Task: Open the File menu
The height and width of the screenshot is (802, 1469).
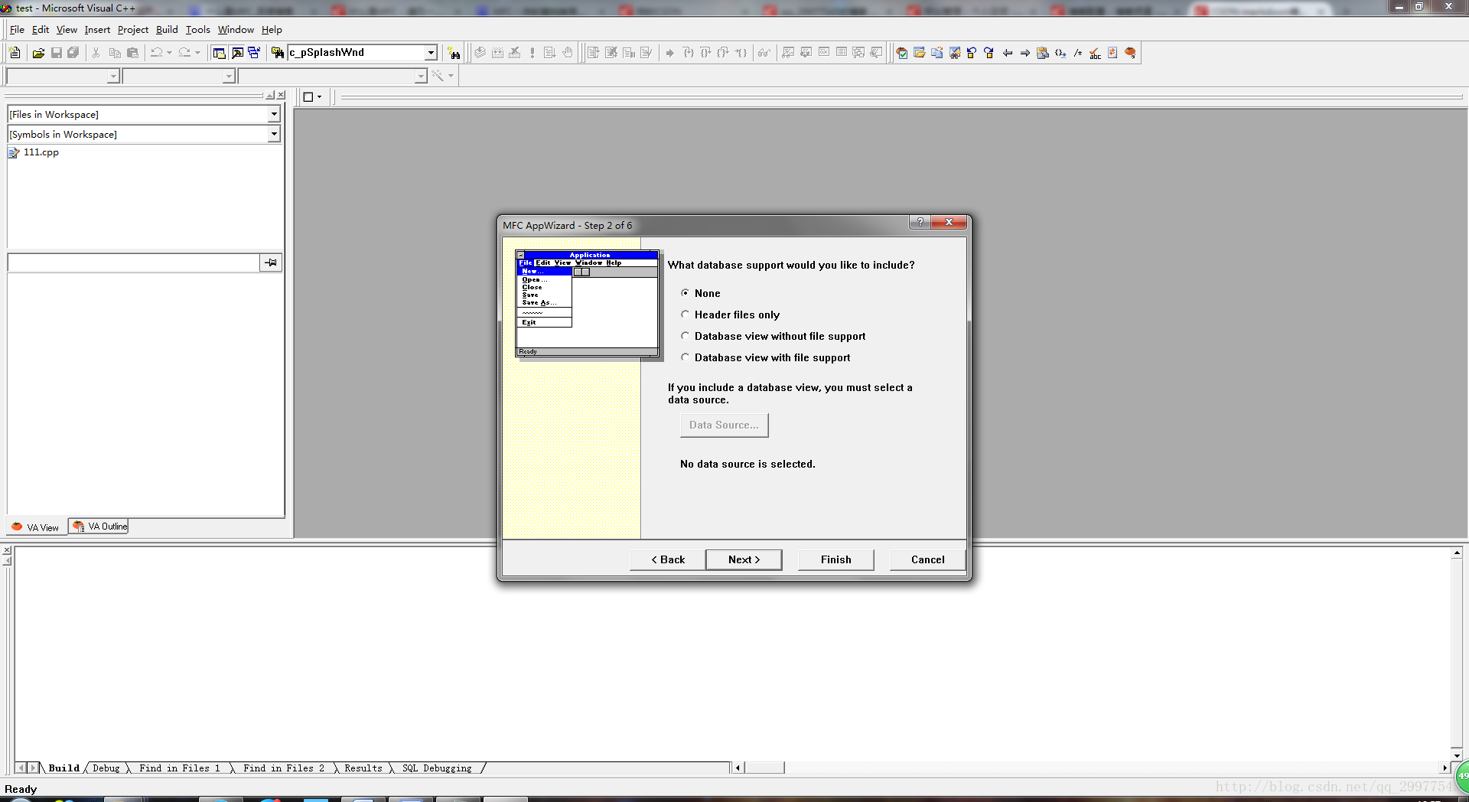Action: [17, 30]
